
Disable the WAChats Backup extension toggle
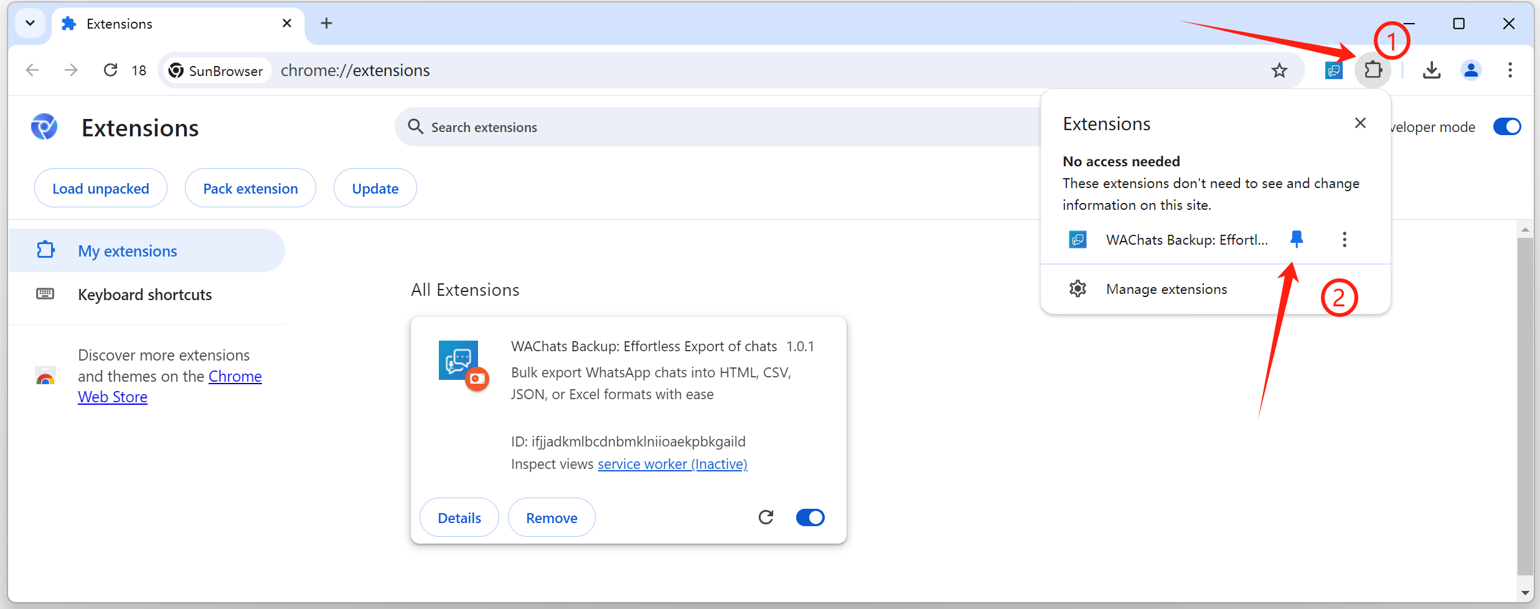[x=810, y=517]
